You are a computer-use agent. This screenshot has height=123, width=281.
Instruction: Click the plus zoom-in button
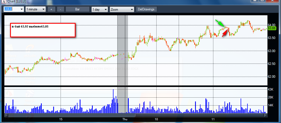pos(51,9)
